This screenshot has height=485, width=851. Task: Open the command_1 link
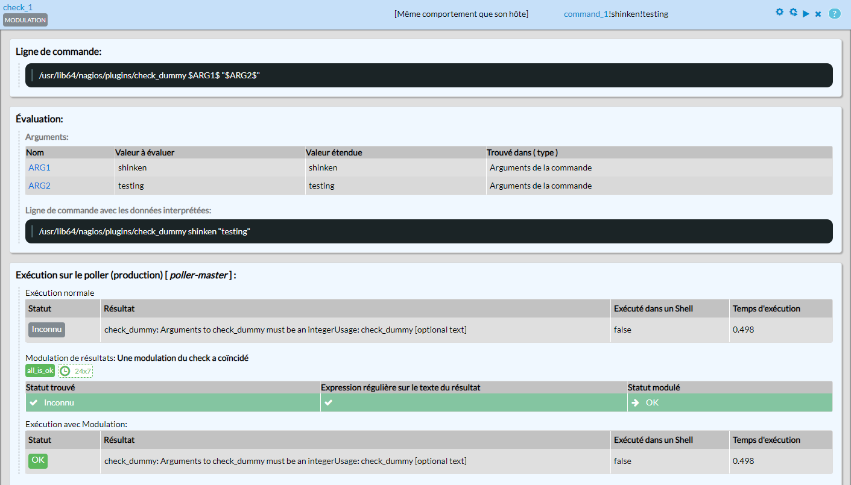[x=586, y=14]
